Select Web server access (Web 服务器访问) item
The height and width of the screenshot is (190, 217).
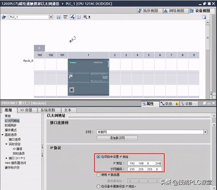(x=16, y=163)
